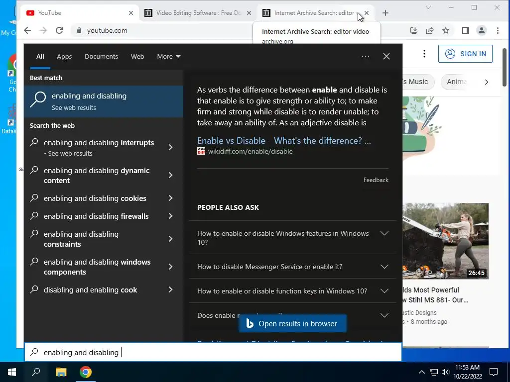
Task: Expand enabling and disabling windows components arrow
Action: click(170, 267)
